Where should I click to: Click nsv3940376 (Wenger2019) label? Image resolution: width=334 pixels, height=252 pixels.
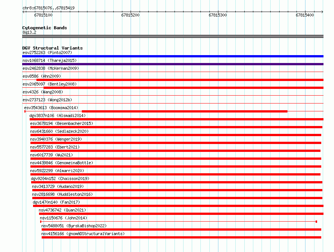[56, 139]
